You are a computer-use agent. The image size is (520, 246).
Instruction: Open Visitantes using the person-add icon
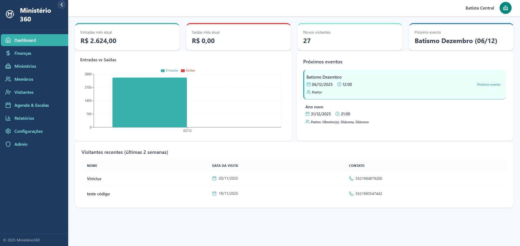(8, 92)
